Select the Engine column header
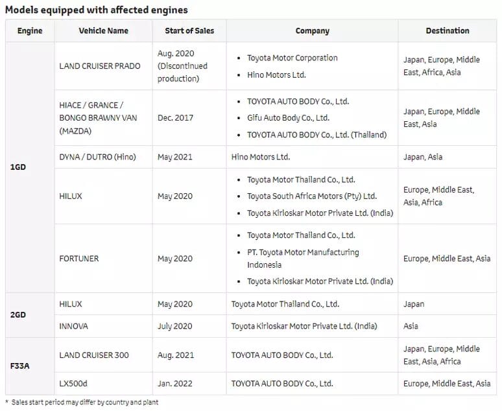Image resolution: width=502 pixels, height=411 pixels. [30, 30]
